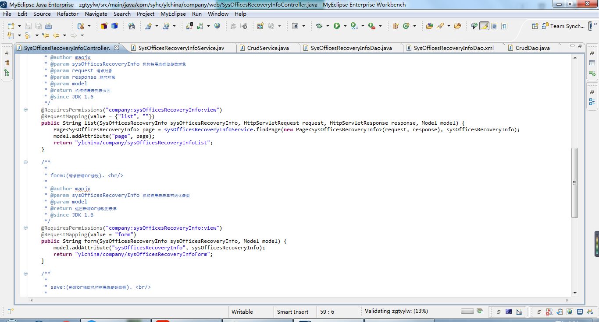
Task: Click the green Run button icon
Action: click(337, 26)
